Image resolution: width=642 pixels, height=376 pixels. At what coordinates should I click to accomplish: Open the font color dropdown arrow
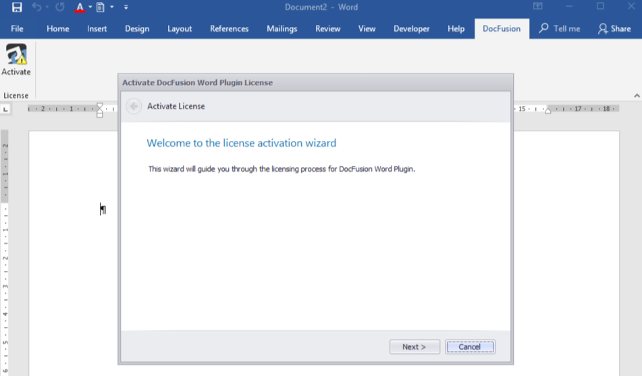pyautogui.click(x=90, y=7)
